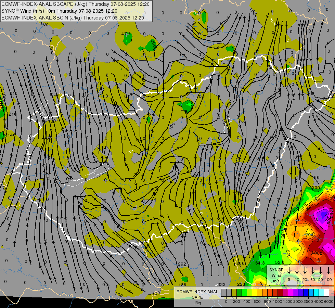
Task: Click the 292 value on the map
Action: pos(182,264)
